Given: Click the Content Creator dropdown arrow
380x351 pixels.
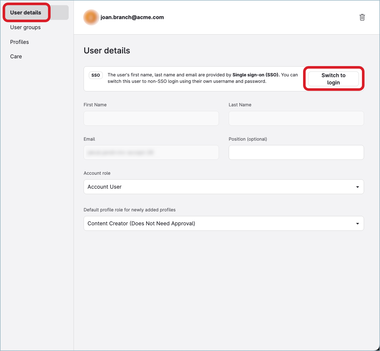Looking at the screenshot, I should click(358, 224).
